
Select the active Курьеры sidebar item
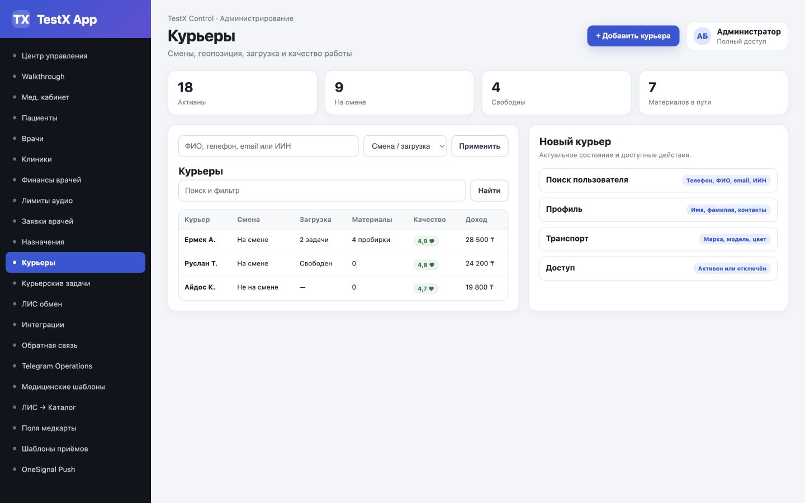click(75, 263)
